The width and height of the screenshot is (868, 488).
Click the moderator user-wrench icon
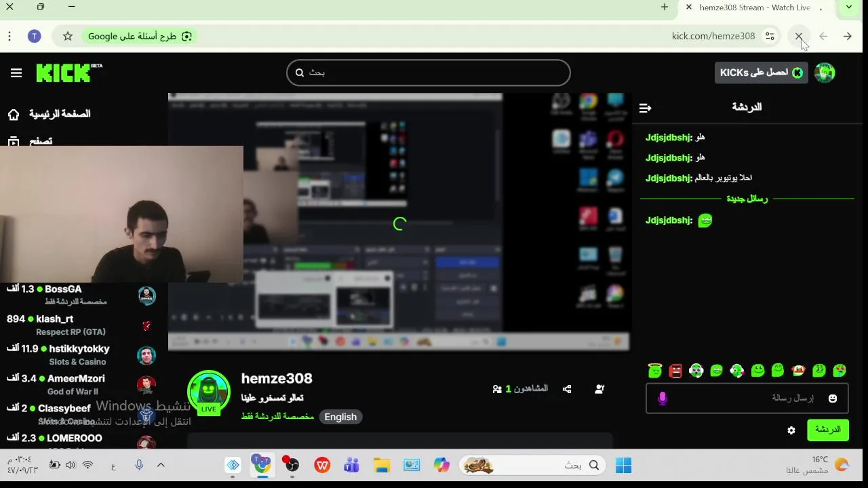[x=599, y=389]
